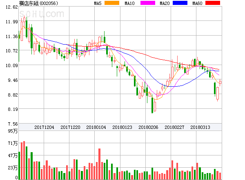Screen dimensions: 245x180
Task: Click the 10.72 price axis label
Action: [x=12, y=51]
